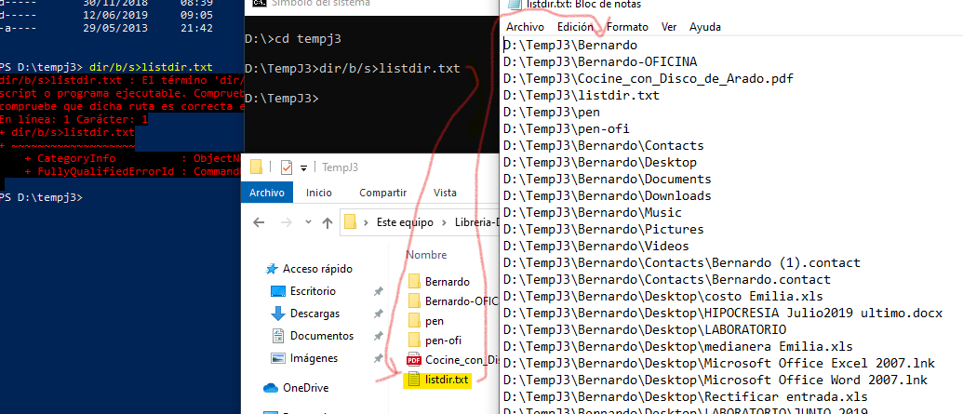Click the command prompt line D:\TempJ3> in cmd window
Screen dimensions: 963x414
click(281, 98)
